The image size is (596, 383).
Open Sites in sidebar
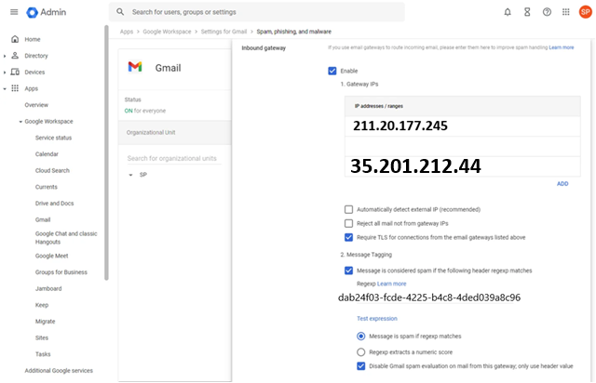coord(42,337)
